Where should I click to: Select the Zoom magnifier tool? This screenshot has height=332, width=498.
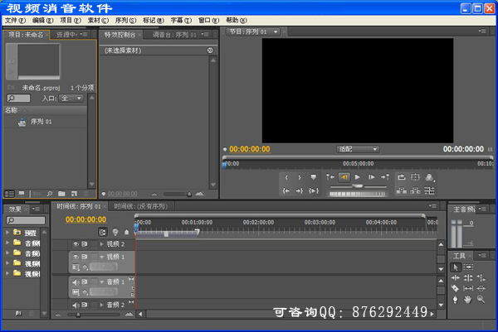(x=481, y=300)
